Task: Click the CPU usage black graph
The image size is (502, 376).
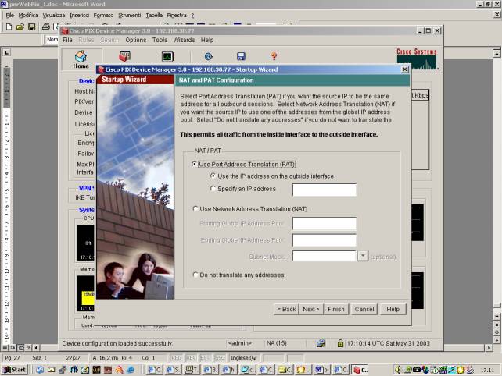Action: click(x=85, y=242)
